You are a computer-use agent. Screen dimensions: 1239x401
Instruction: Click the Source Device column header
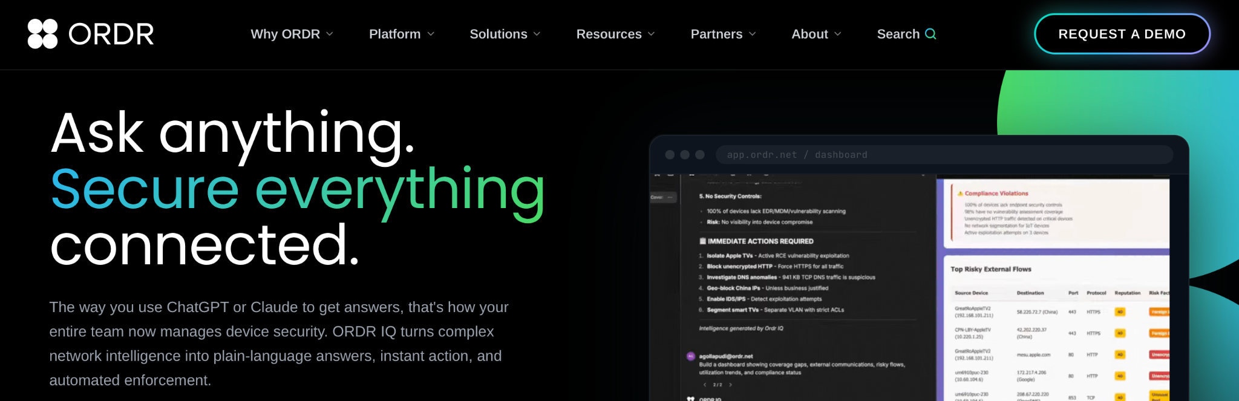click(x=971, y=293)
